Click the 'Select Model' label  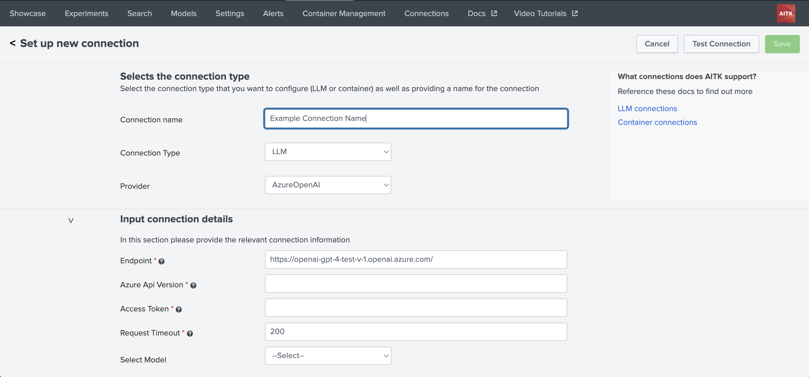(x=143, y=360)
